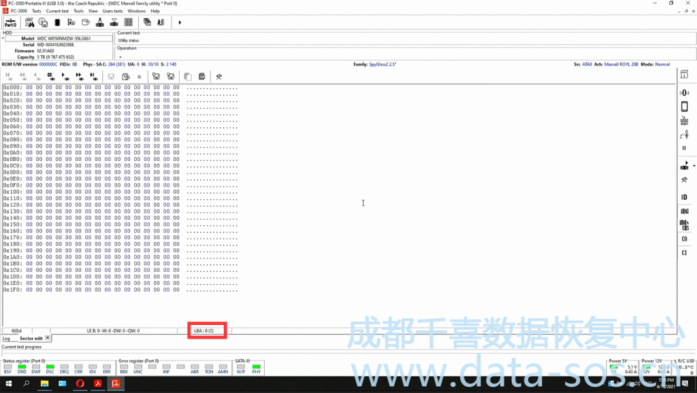Click the grid table icon in main toolbar
Image resolution: width=697 pixels, height=393 pixels.
pos(129,22)
